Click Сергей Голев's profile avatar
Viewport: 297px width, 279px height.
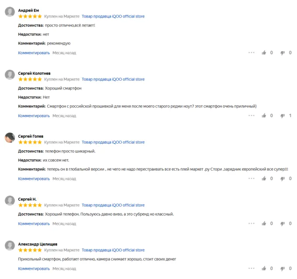[x=10, y=138]
